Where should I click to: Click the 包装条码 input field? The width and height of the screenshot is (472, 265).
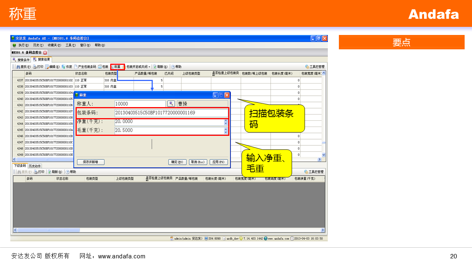[171, 113]
